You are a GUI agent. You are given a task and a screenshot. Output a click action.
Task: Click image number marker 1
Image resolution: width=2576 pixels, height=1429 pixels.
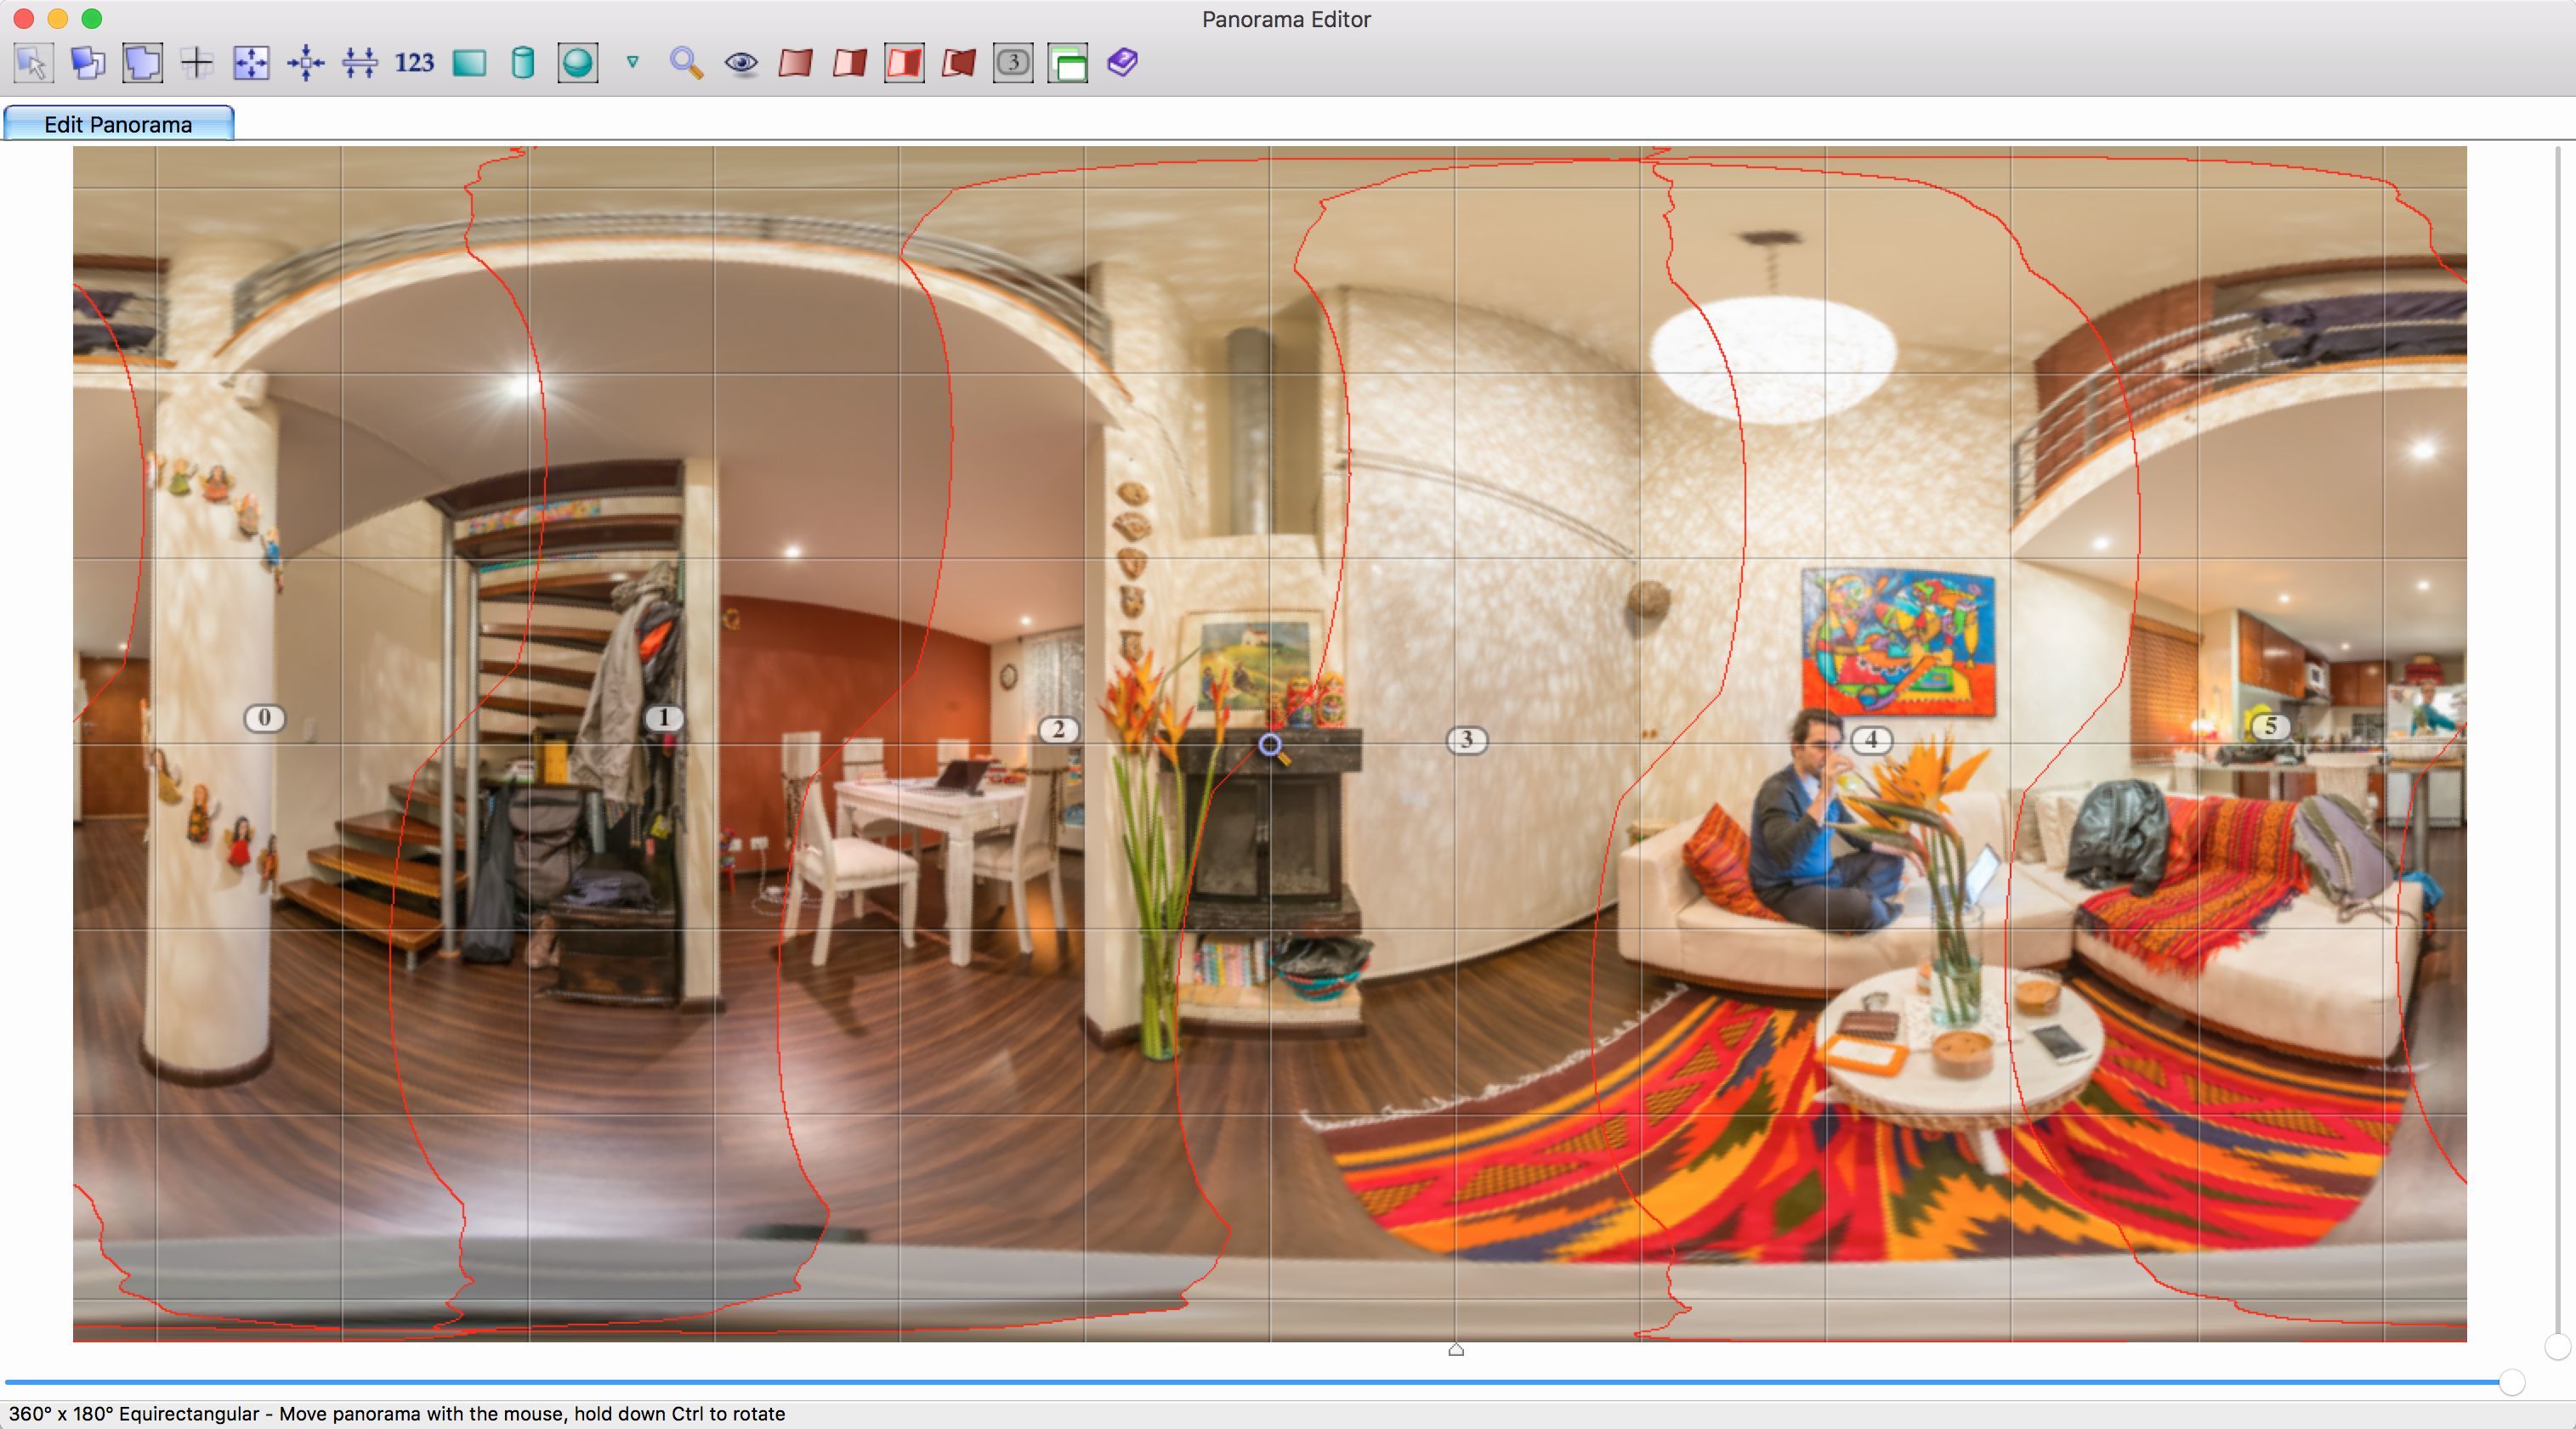[x=664, y=718]
